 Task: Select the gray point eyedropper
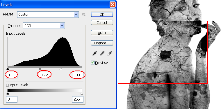point(102,53)
